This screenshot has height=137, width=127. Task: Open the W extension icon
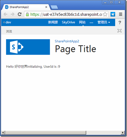point(113,14)
